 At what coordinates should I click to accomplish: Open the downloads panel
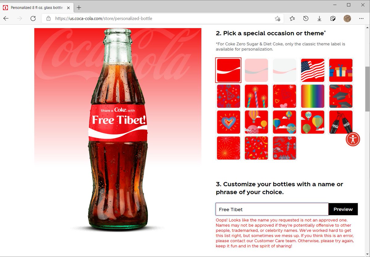[319, 18]
